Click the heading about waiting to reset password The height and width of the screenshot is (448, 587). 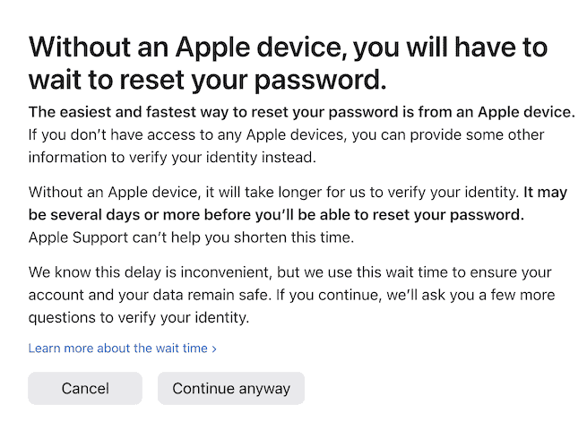click(287, 63)
